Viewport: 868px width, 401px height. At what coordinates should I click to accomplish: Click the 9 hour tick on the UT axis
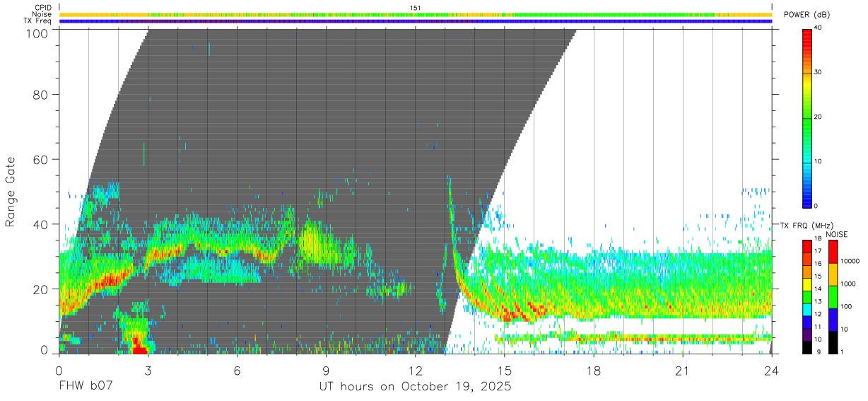point(326,371)
